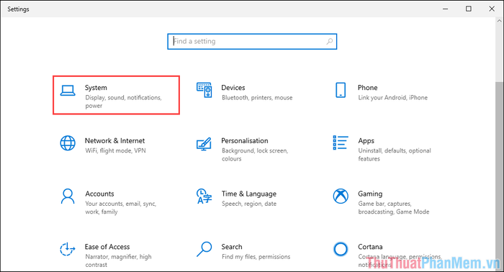Click the vertical scrollbar thumb
The width and height of the screenshot is (504, 272).
499,176
